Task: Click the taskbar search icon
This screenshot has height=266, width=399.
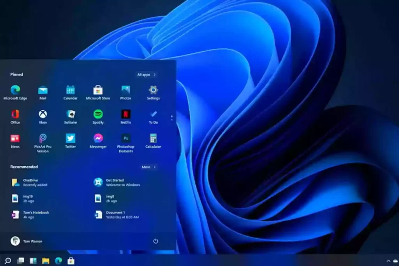Action: point(8,261)
